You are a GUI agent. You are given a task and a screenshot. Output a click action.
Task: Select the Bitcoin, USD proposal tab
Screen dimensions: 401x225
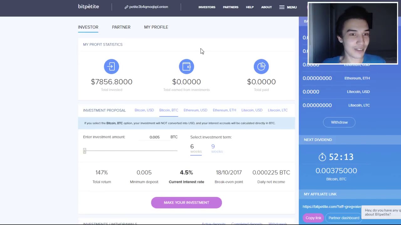(x=144, y=110)
